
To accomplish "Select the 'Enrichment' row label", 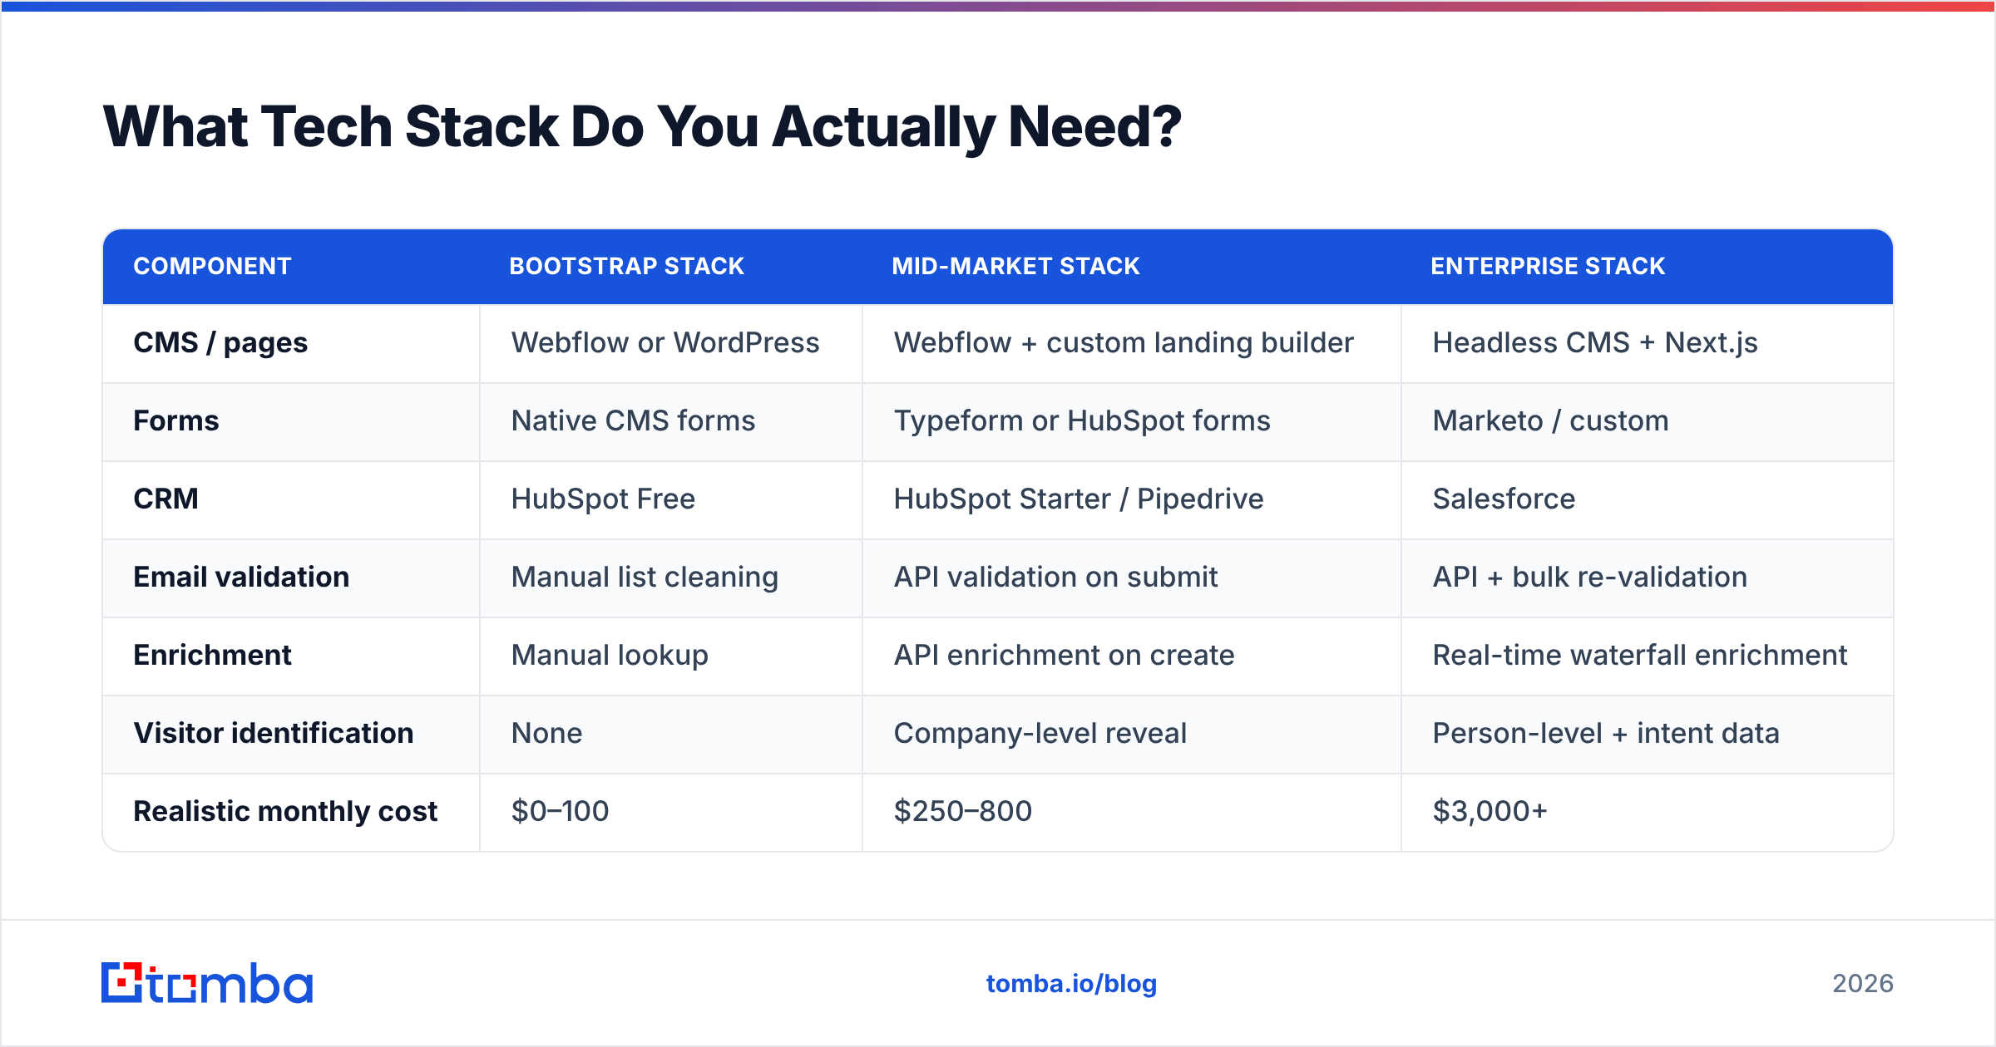I will tap(212, 655).
